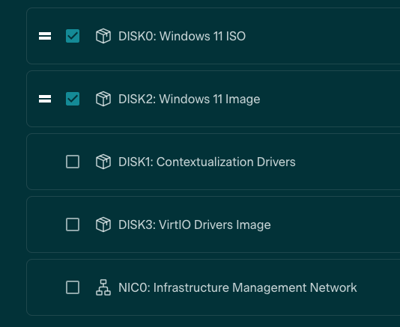Check the DISK3 VirtIO Drivers Image box
Screen dimensions: 400x327
point(73,224)
